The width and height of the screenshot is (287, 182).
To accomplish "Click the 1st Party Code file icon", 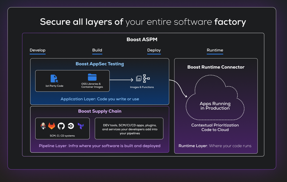I will (54, 78).
